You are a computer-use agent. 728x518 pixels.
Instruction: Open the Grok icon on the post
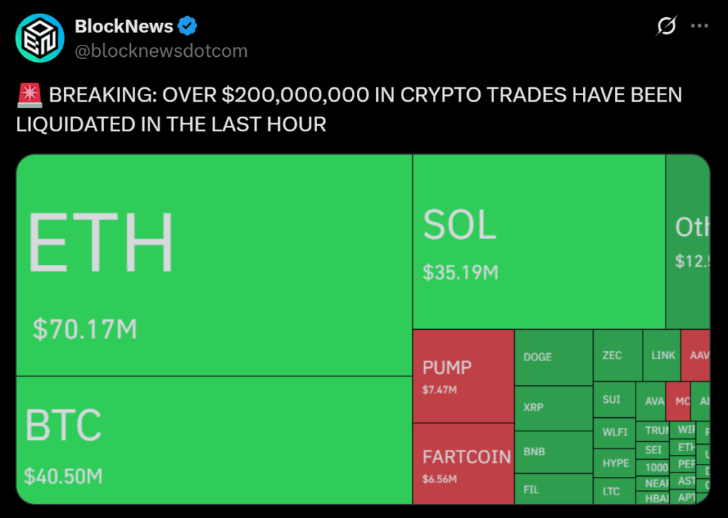[x=666, y=27]
